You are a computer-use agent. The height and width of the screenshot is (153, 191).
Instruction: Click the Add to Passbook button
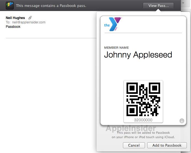click(167, 145)
